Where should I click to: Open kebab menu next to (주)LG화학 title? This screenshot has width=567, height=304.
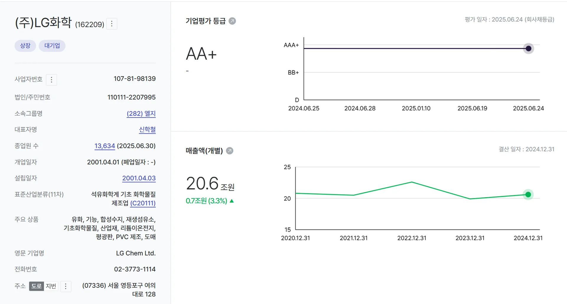pos(112,24)
